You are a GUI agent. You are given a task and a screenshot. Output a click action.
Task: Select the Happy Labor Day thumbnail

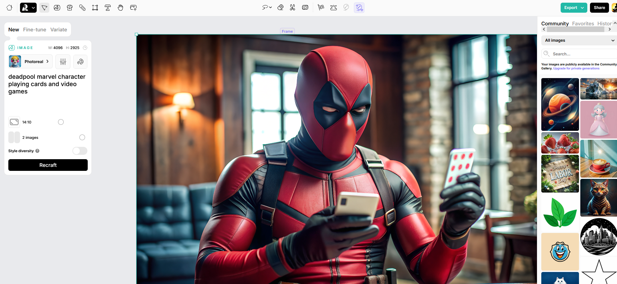click(x=560, y=174)
